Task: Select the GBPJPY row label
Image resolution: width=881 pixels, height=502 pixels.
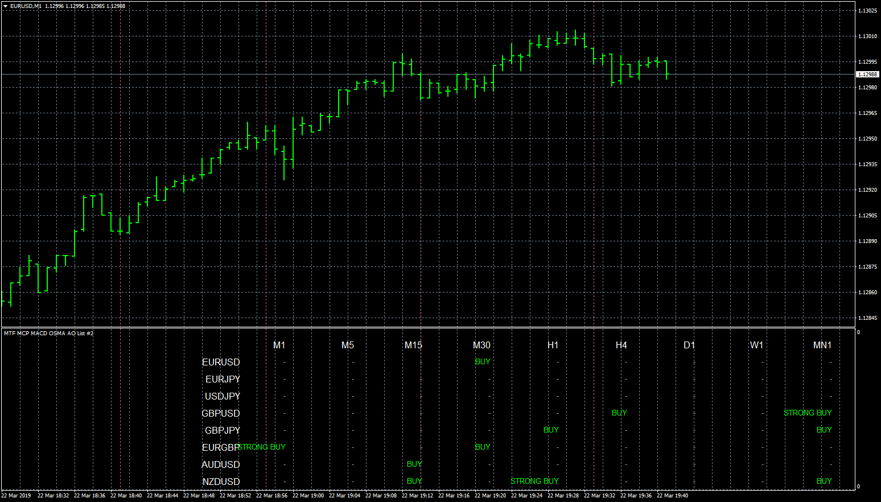Action: click(223, 430)
